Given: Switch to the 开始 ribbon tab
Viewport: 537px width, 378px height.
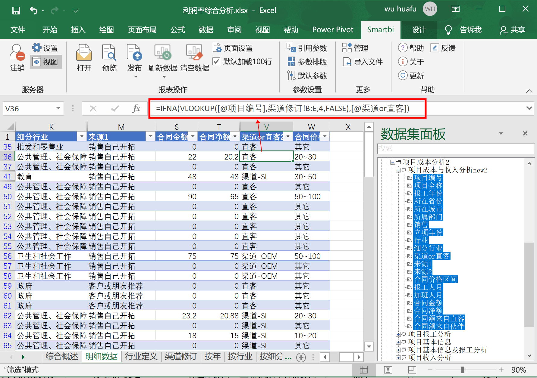Looking at the screenshot, I should [x=50, y=30].
